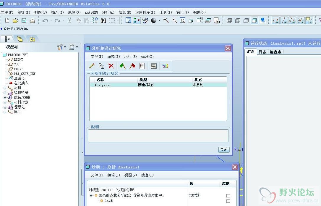321x206 pixels.
Task: Open 视图(V) menu in diagnostics window
Action: (130, 175)
